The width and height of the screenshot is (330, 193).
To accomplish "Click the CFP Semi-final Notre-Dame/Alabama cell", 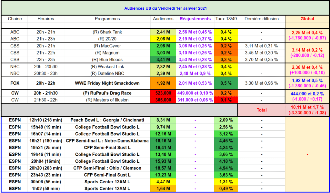I will (x=107, y=140).
